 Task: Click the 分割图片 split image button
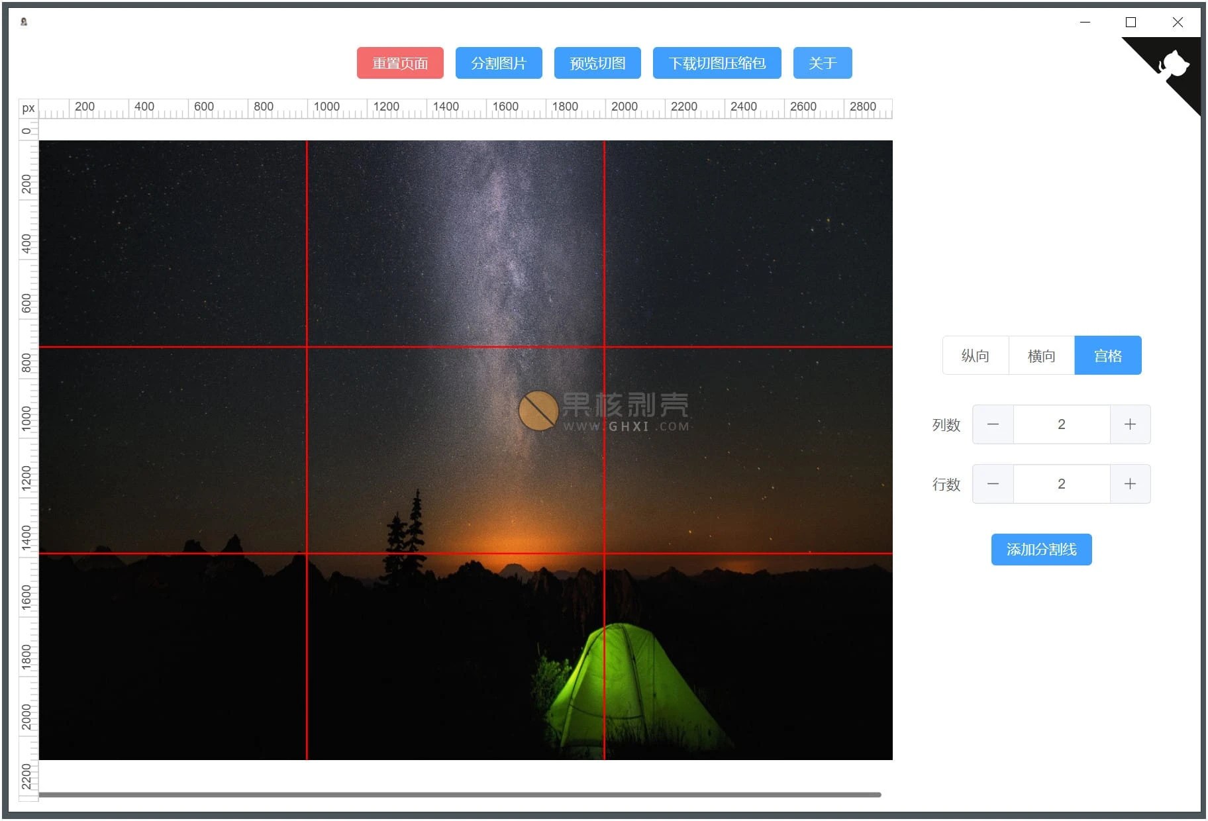[x=499, y=63]
